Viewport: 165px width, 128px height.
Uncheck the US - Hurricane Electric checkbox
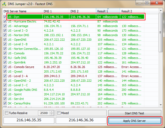coord(5,21)
